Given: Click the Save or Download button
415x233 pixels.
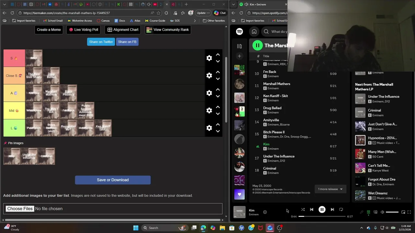Looking at the screenshot, I should pos(113,180).
